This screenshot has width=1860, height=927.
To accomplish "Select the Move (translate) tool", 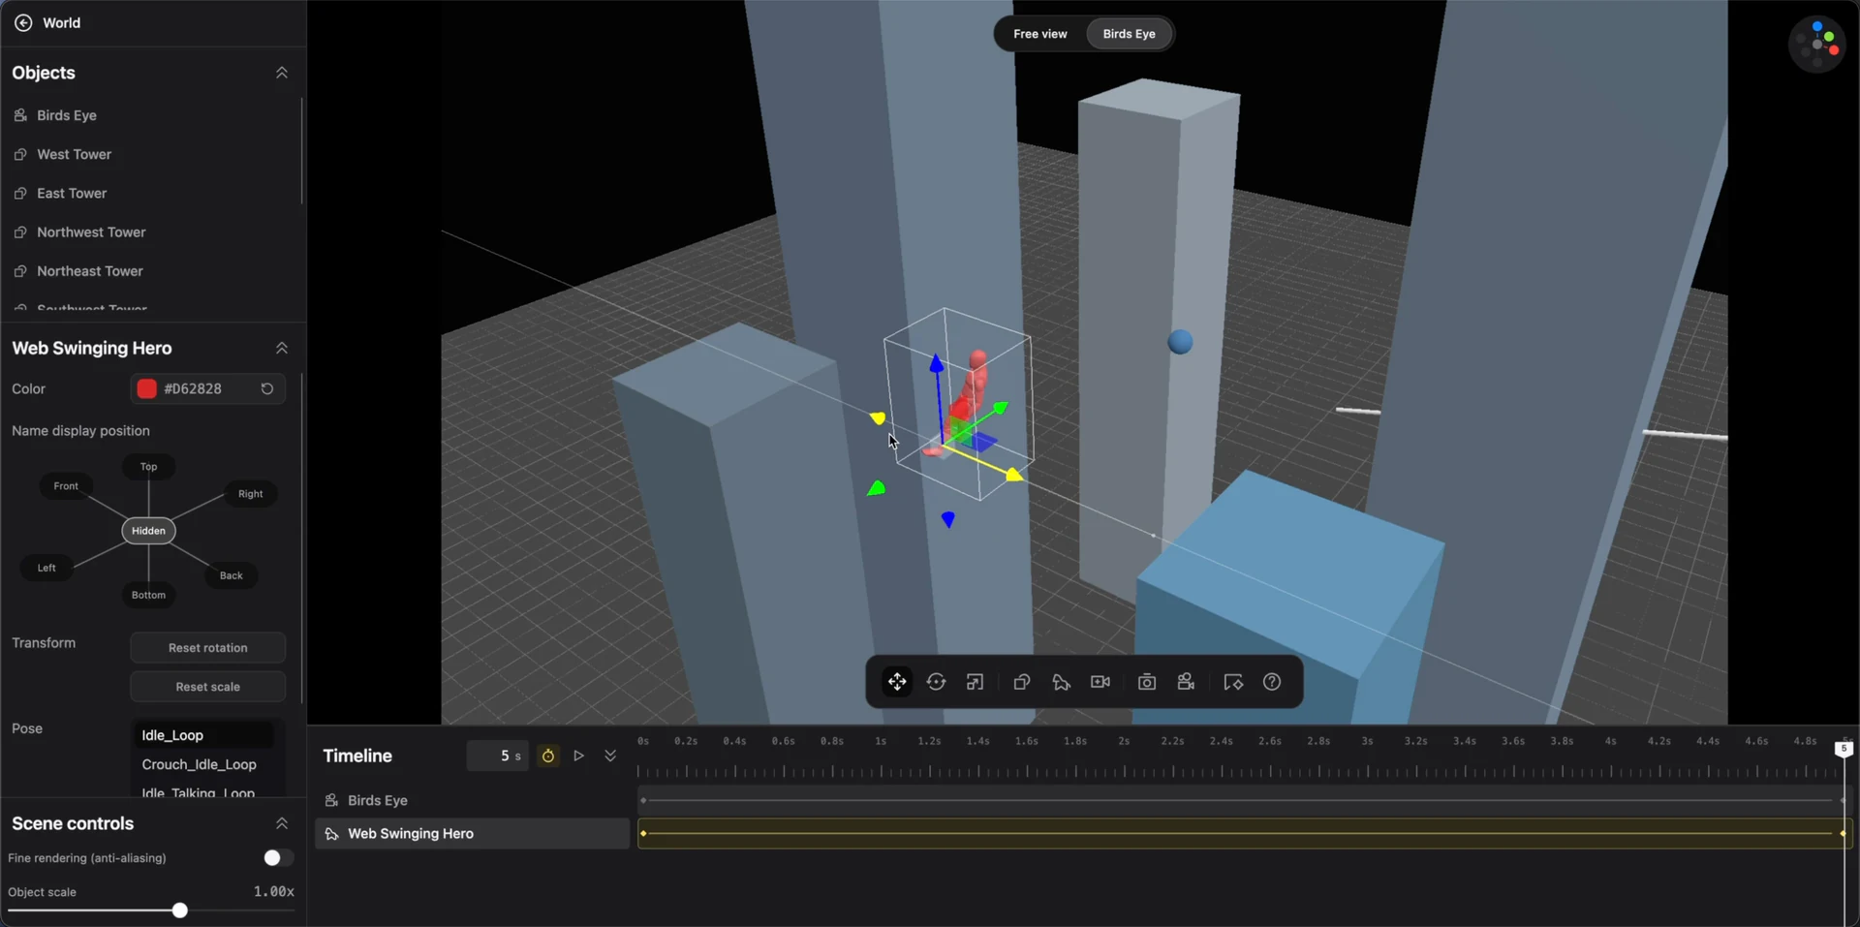I will tap(897, 682).
